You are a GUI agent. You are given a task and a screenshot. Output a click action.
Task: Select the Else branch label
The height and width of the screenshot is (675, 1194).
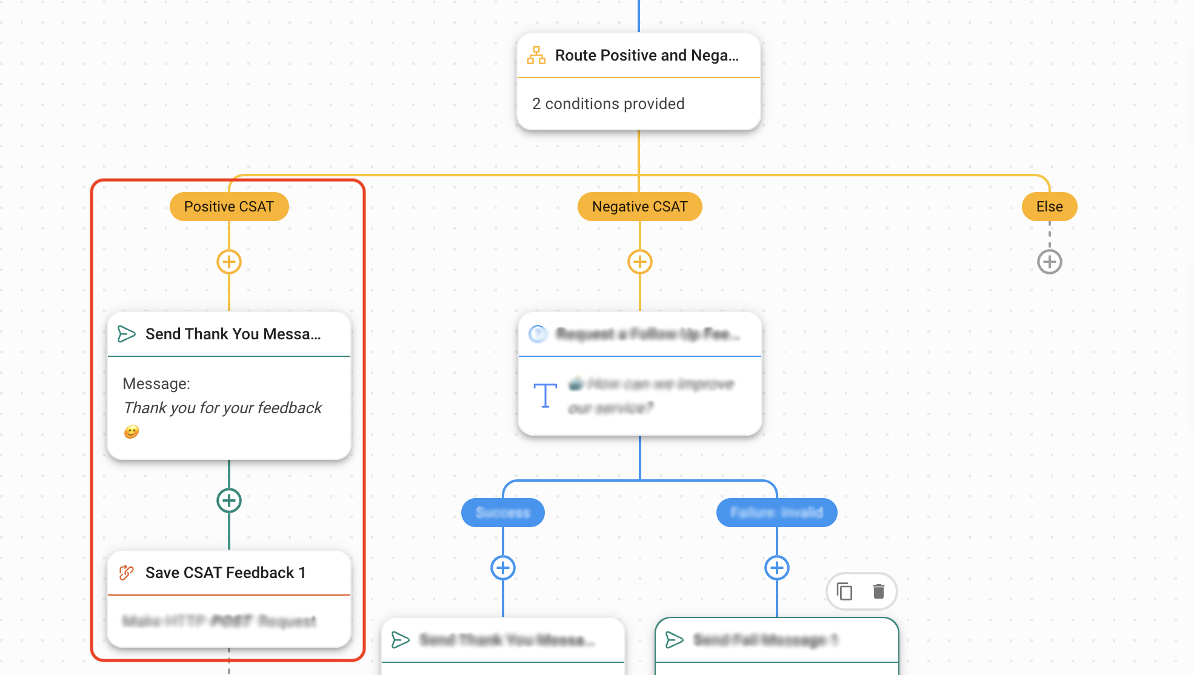(1049, 207)
